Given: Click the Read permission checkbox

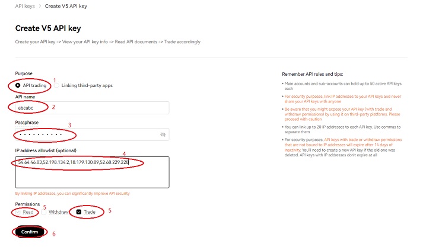Looking at the screenshot, I should 18,211.
